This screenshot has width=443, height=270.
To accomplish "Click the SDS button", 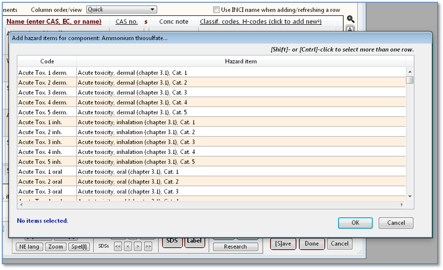I will [172, 242].
